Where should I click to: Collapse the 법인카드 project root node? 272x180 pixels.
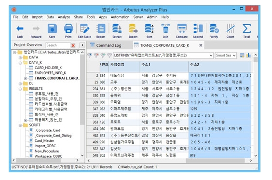click(x=14, y=52)
